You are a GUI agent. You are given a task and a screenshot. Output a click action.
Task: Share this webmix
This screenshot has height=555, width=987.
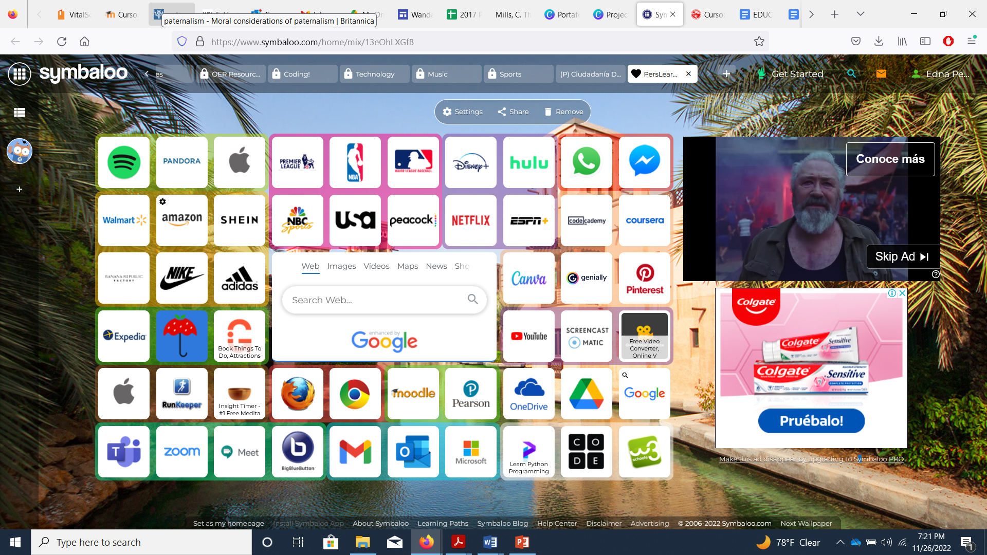(513, 112)
